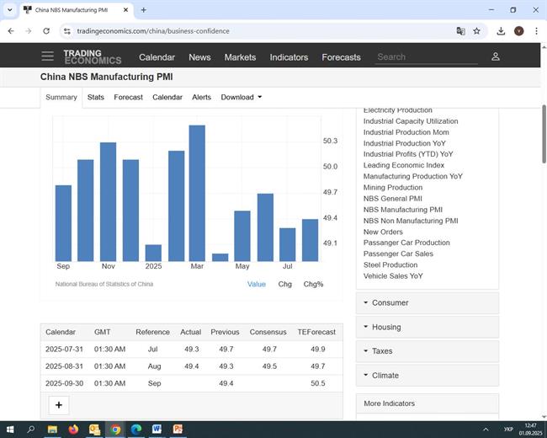Open News in the top navigation
Image resolution: width=547 pixels, height=438 pixels.
coord(199,57)
